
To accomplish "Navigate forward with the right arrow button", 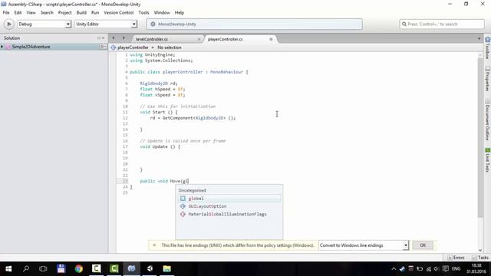I will coord(124,38).
